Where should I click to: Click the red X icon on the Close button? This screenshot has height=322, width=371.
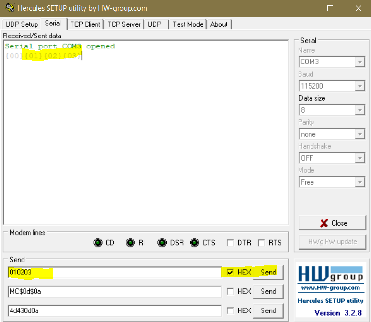pyautogui.click(x=324, y=223)
